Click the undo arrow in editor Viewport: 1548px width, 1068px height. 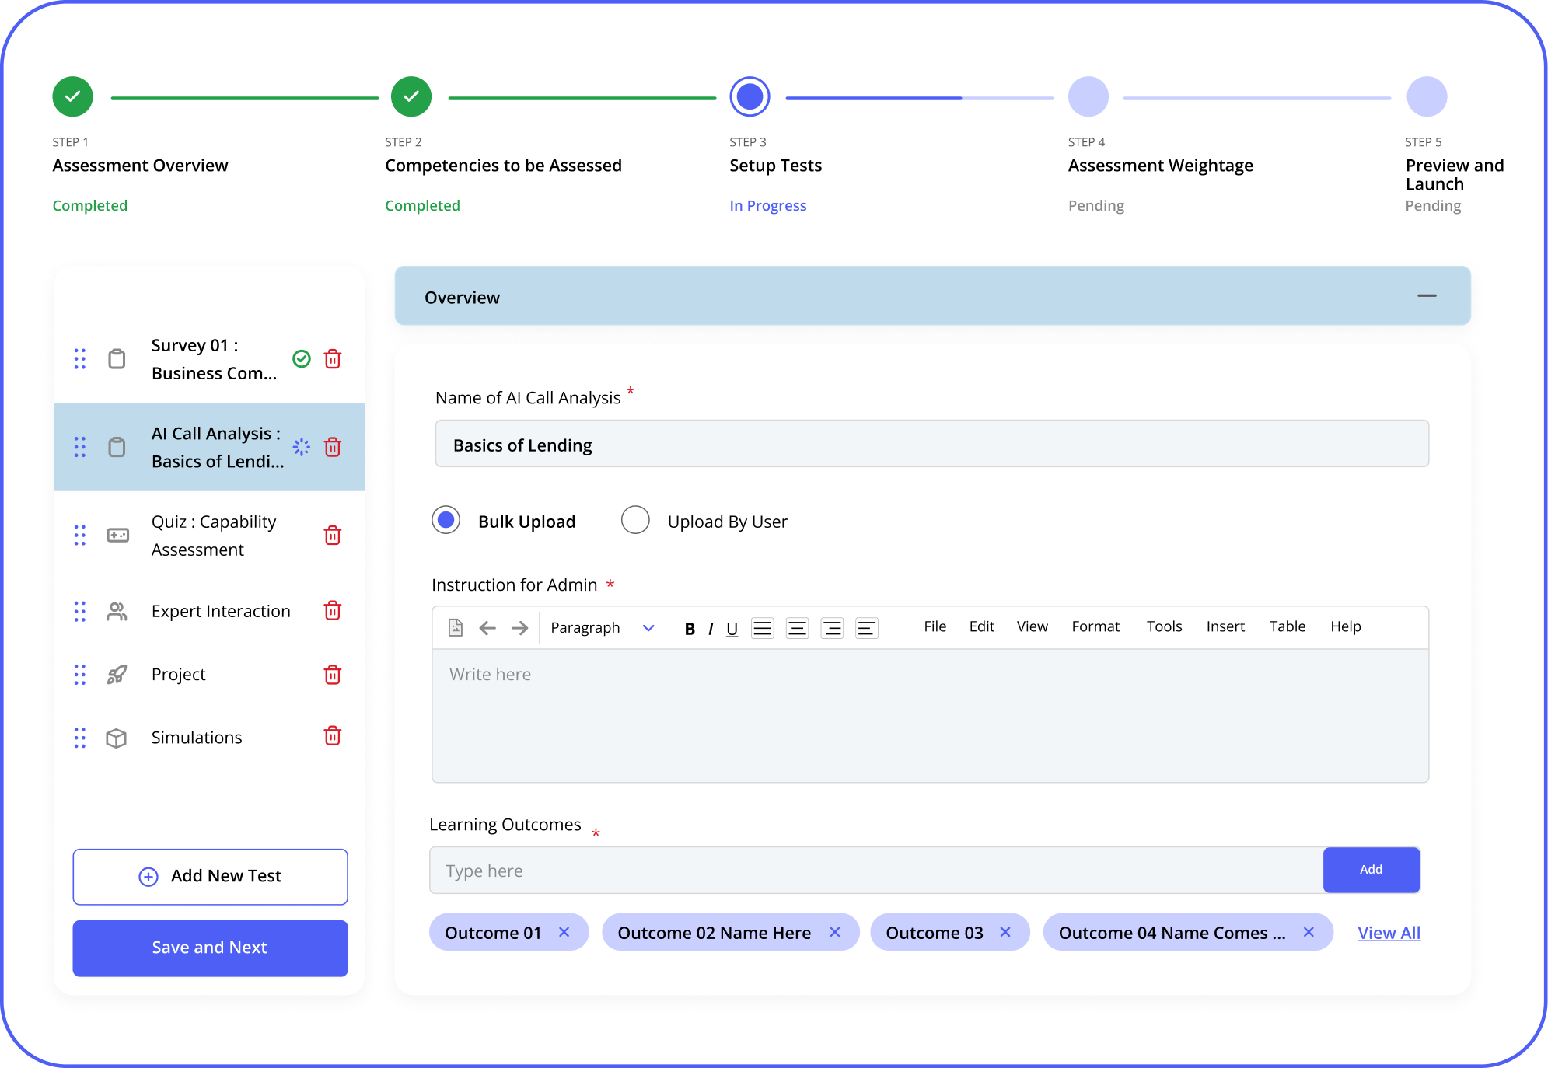487,627
